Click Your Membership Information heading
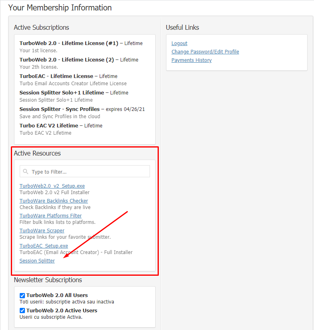The image size is (314, 330). click(60, 8)
